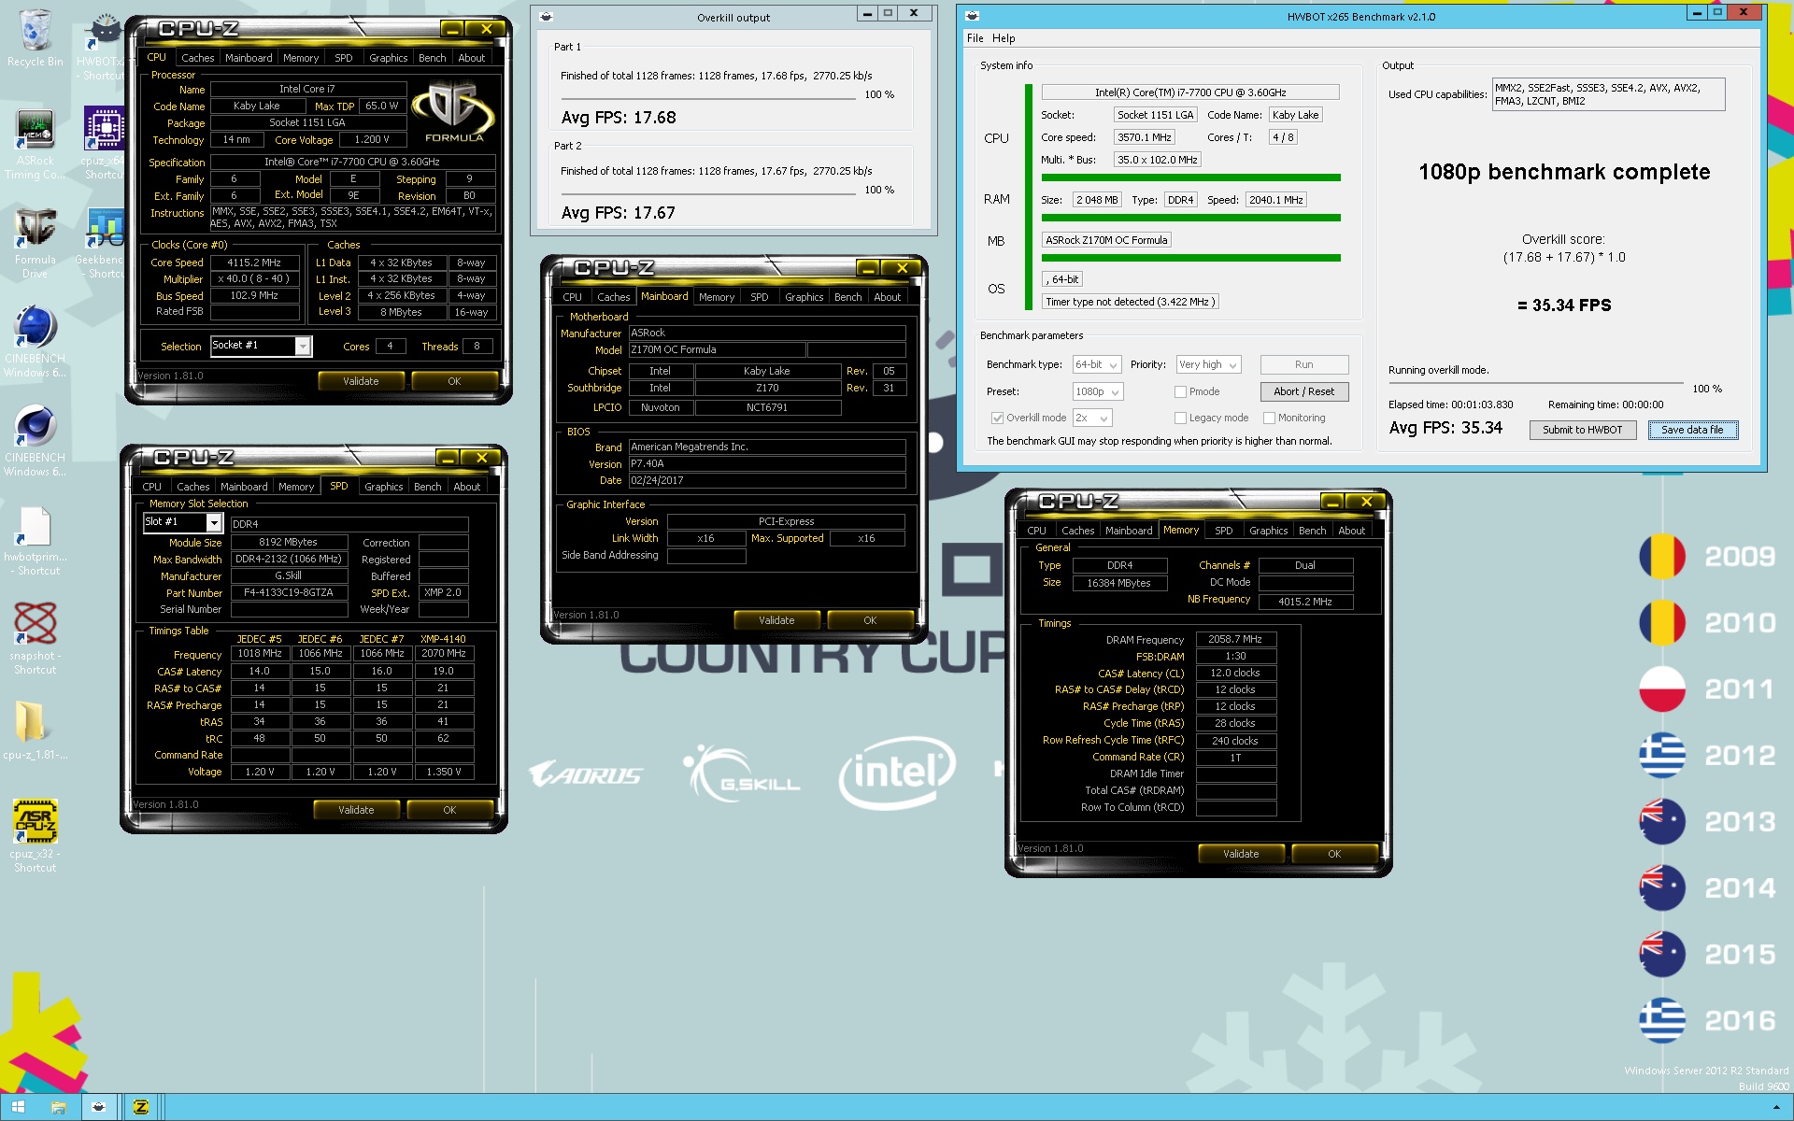
Task: Click Max Bandwidth DDR4-2132 field
Action: point(289,559)
